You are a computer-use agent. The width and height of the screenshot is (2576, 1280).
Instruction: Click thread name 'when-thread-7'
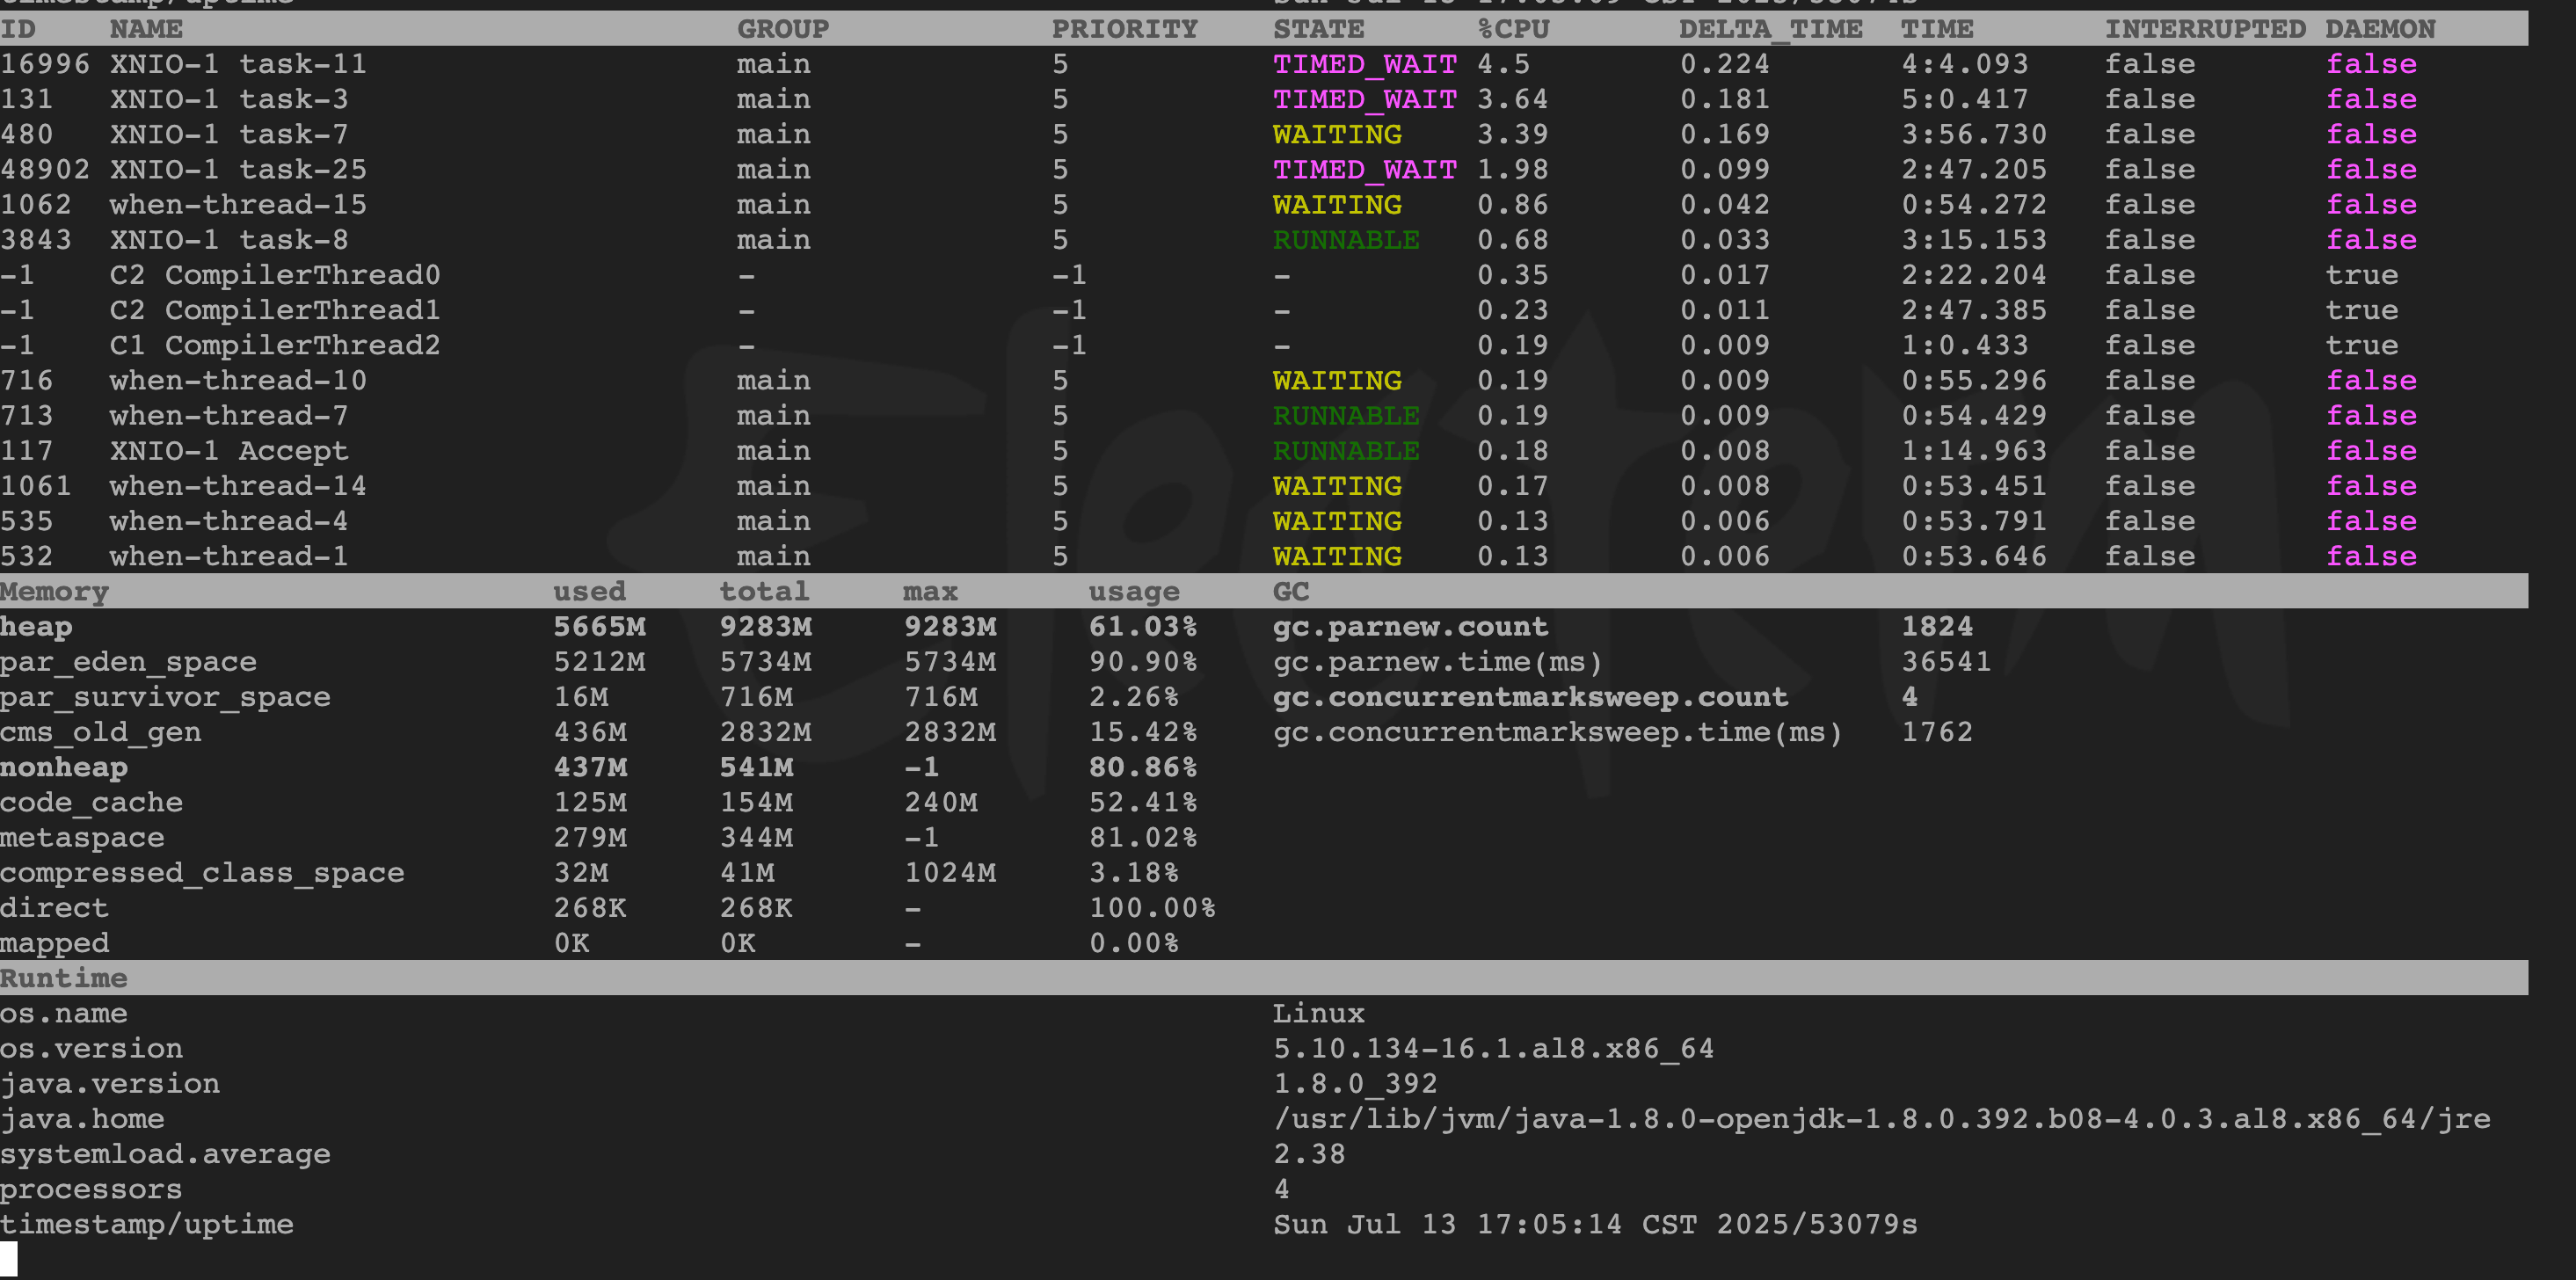229,415
